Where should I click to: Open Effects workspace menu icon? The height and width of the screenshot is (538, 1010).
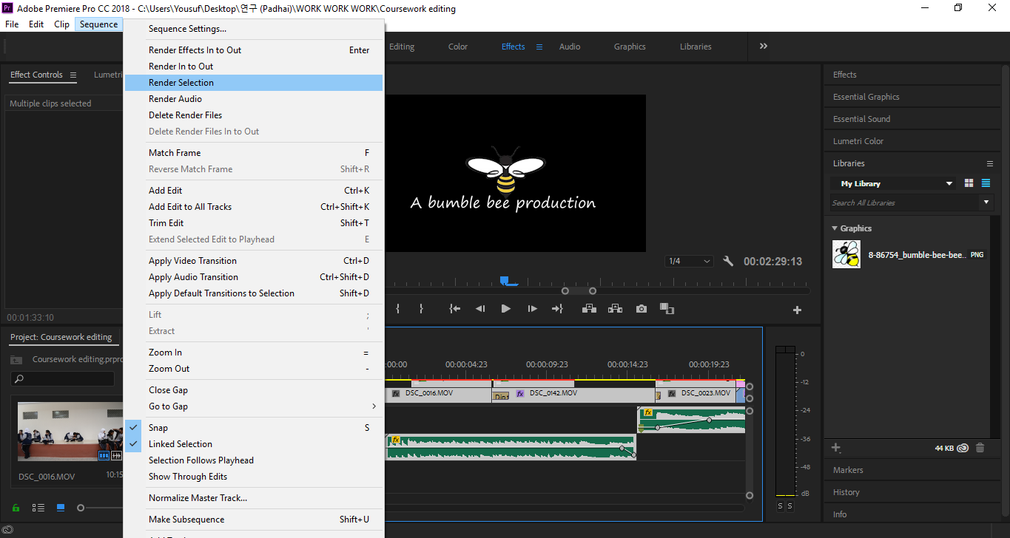[539, 47]
